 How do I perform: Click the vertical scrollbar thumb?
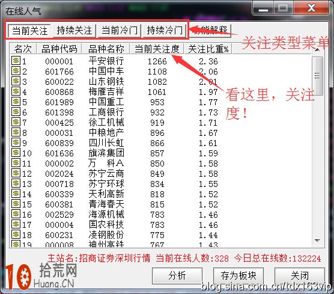click(x=317, y=76)
